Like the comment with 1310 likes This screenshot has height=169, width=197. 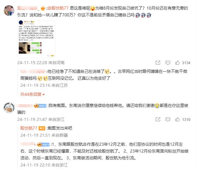click(x=177, y=119)
